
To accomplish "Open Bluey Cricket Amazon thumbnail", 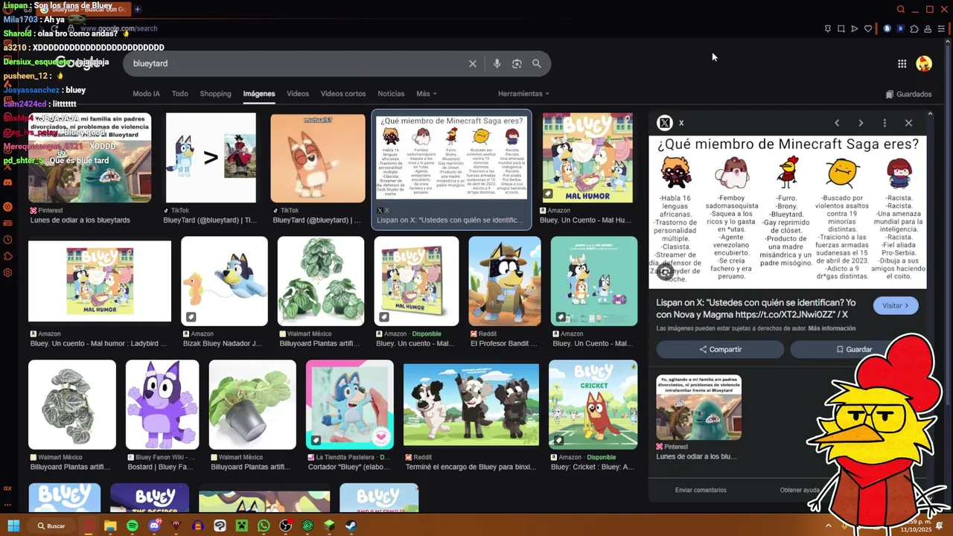I will coord(593,405).
